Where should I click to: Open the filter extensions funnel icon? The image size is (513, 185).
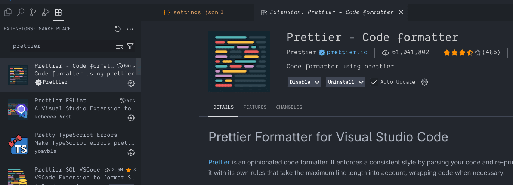click(x=130, y=46)
